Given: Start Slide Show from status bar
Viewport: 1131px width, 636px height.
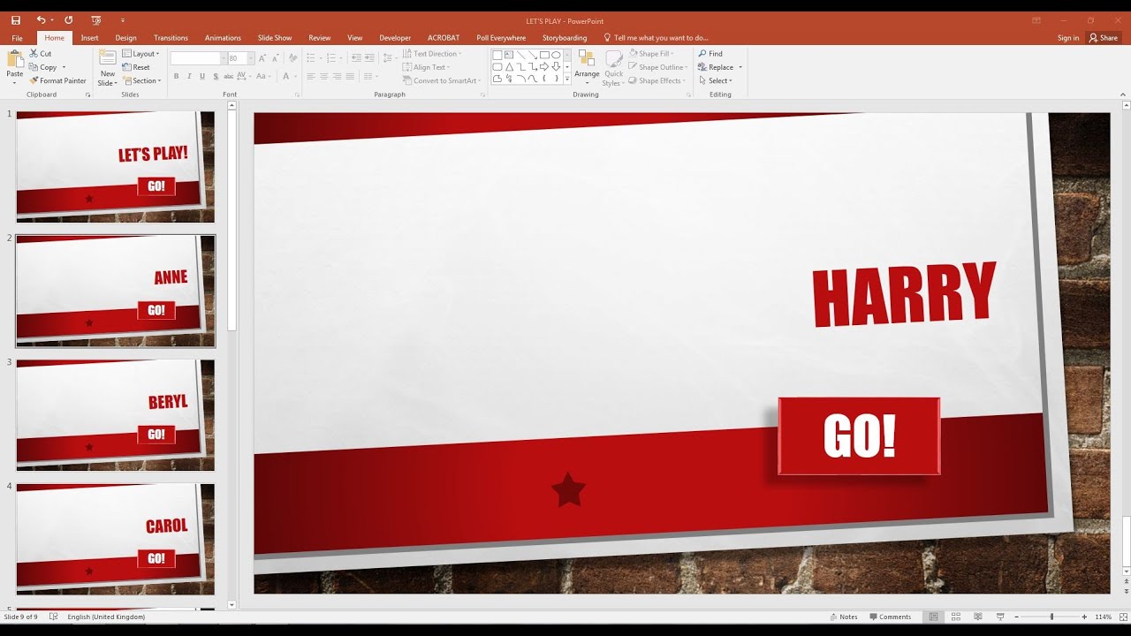Looking at the screenshot, I should (1000, 617).
